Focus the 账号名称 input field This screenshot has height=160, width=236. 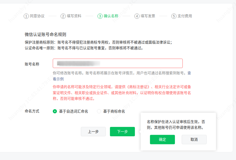point(118,63)
